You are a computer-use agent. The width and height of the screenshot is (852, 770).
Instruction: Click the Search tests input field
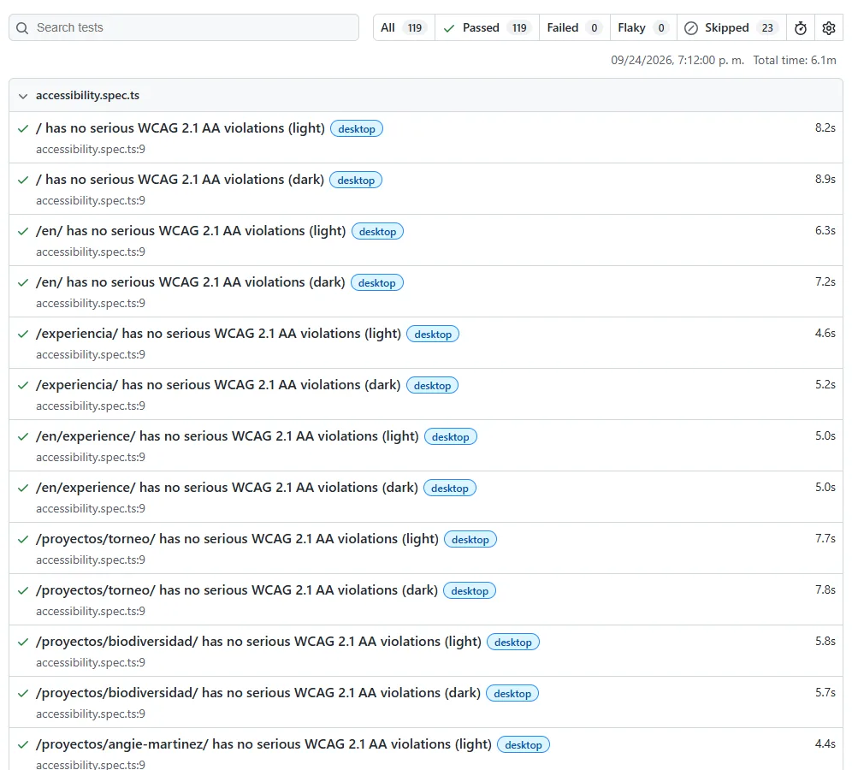pyautogui.click(x=184, y=27)
